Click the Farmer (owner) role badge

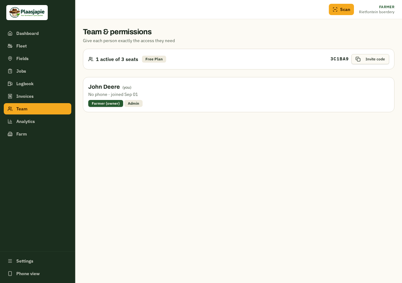(x=106, y=103)
